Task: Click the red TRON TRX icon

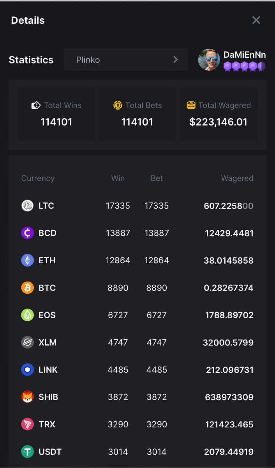Action: (27, 424)
